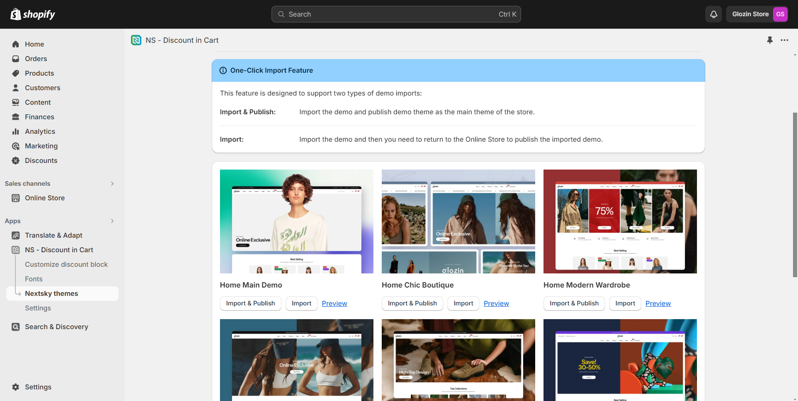This screenshot has height=401, width=798.
Task: Click the Analytics bar chart icon
Action: [16, 131]
